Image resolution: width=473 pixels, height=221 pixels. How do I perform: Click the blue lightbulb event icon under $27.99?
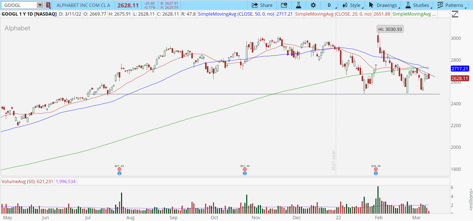(x=245, y=173)
